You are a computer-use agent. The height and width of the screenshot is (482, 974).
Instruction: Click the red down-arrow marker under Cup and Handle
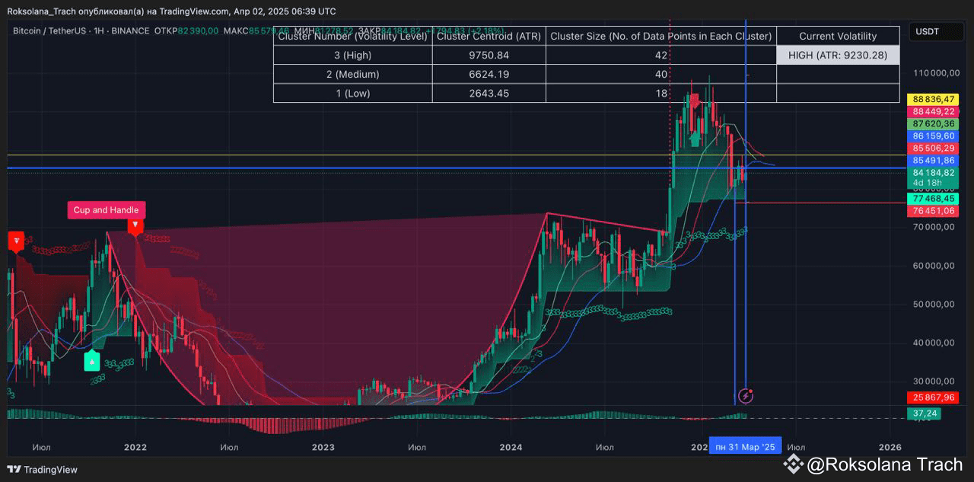point(135,227)
